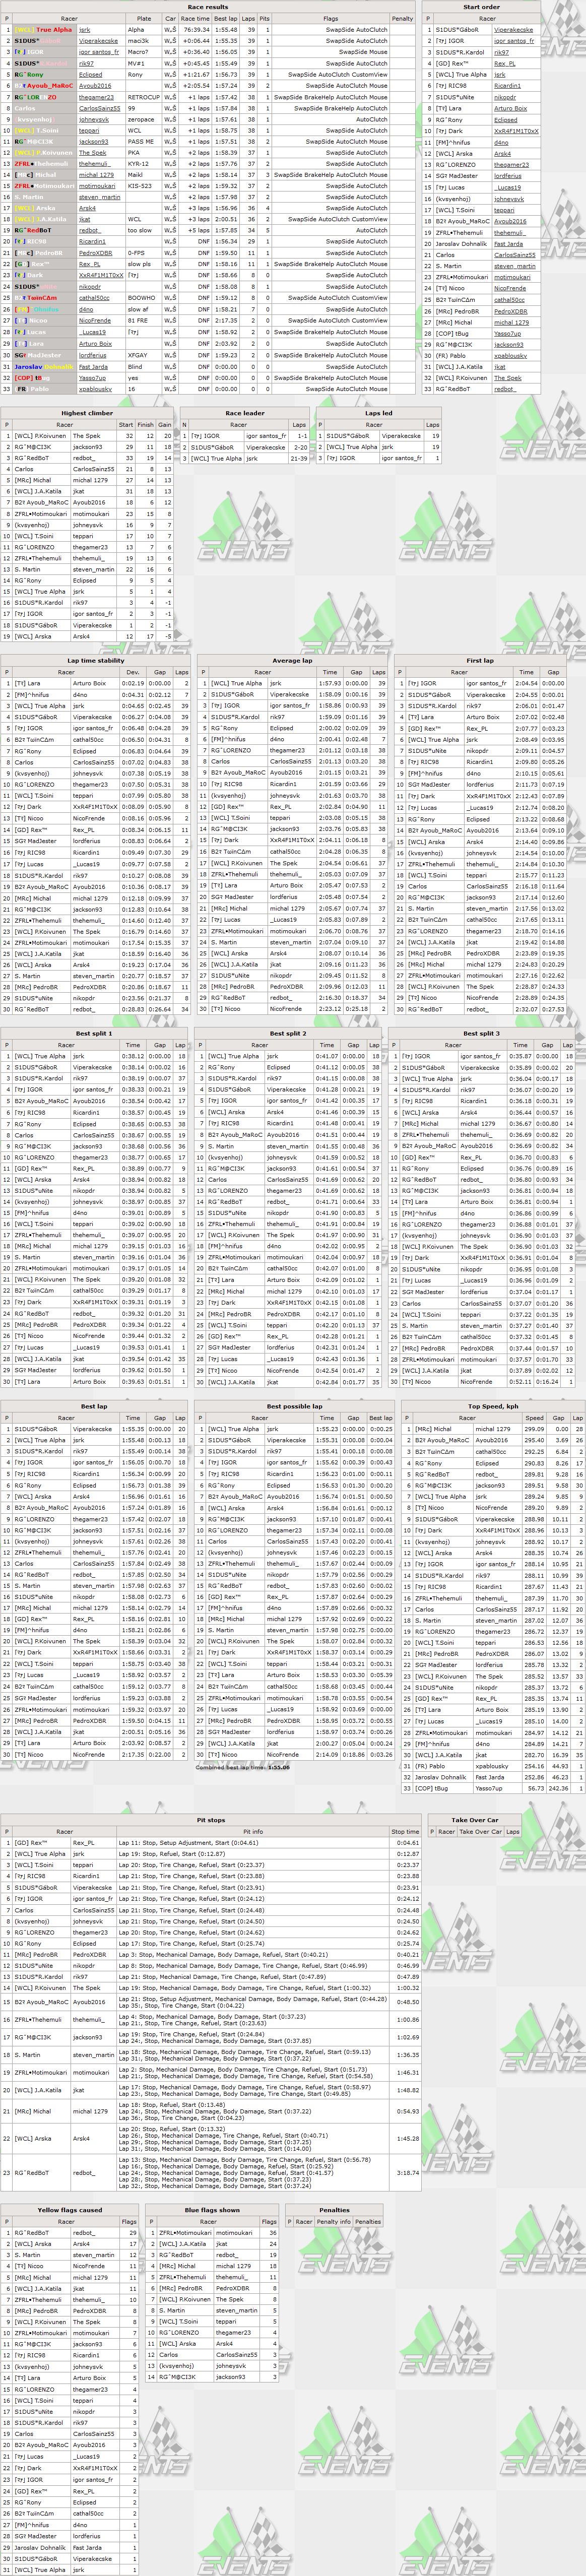The width and height of the screenshot is (586, 2576).
Task: Open NicoFrende link in Race results table
Action: click(95, 321)
